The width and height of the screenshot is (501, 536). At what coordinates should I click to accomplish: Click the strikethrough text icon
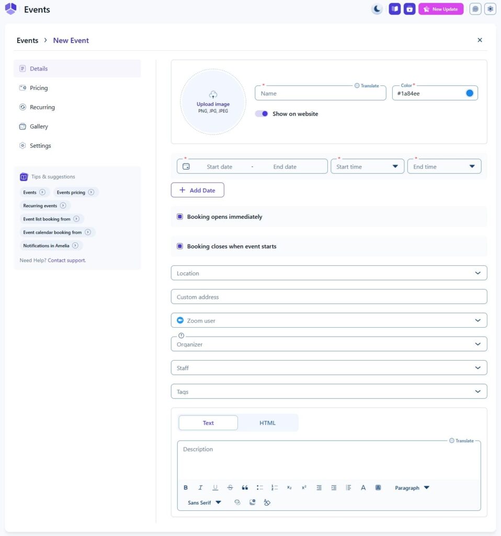[x=230, y=488]
